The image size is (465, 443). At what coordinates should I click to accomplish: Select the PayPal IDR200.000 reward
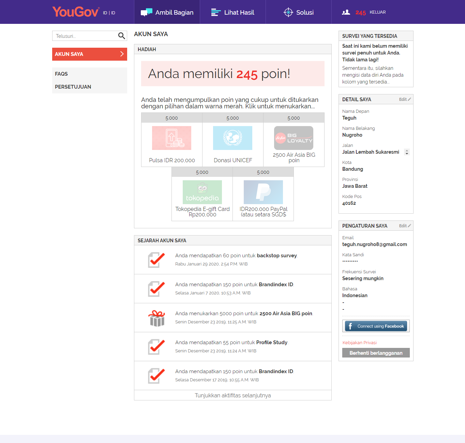[263, 192]
